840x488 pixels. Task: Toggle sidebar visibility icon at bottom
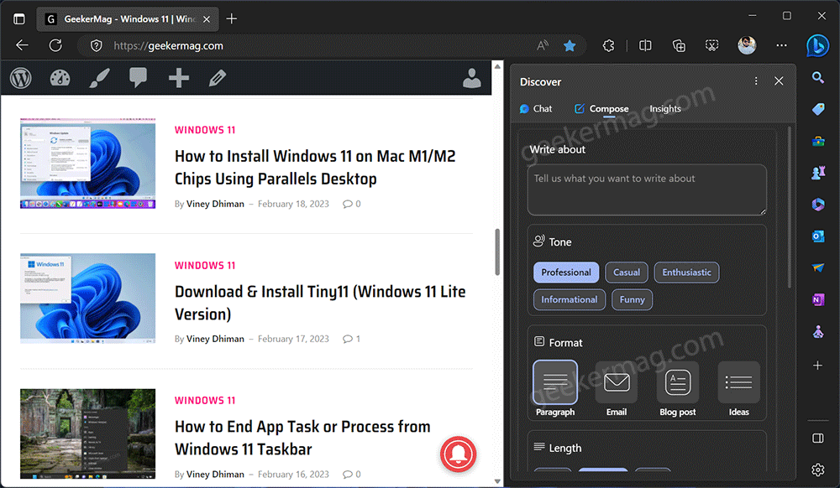(817, 439)
